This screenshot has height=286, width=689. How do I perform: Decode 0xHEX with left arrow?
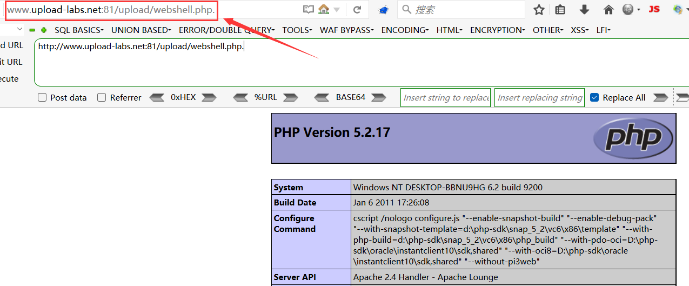[157, 97]
